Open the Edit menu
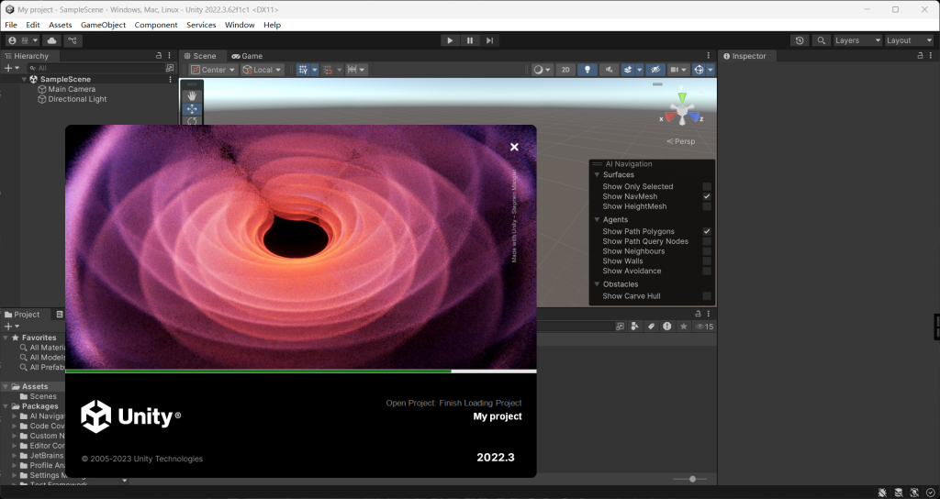The image size is (940, 499). pyautogui.click(x=32, y=25)
